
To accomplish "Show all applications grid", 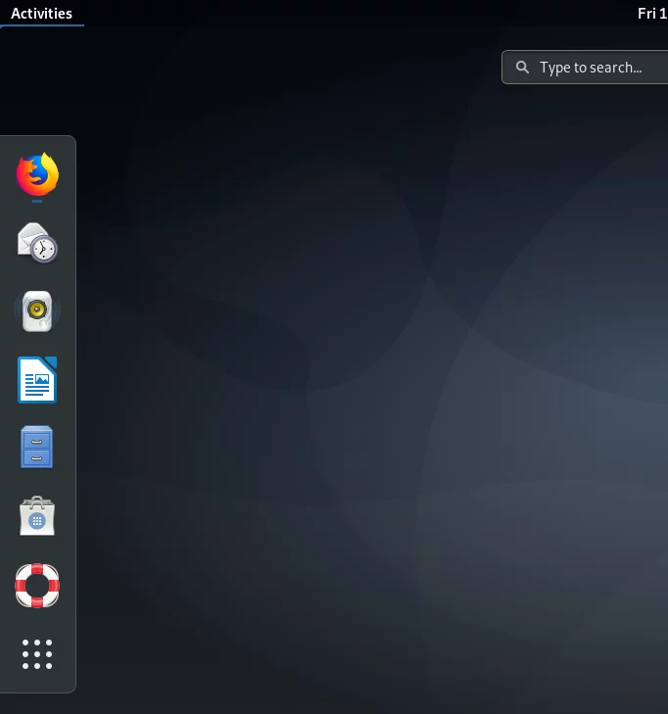I will [37, 654].
